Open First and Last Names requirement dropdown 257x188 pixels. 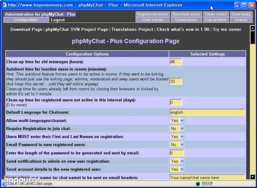click(177, 136)
